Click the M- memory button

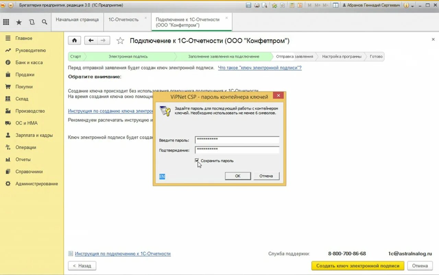coord(325,5)
